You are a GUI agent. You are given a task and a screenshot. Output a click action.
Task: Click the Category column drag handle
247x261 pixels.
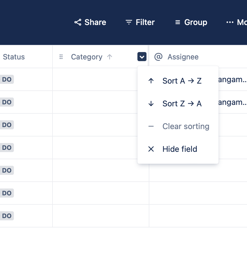tap(61, 57)
